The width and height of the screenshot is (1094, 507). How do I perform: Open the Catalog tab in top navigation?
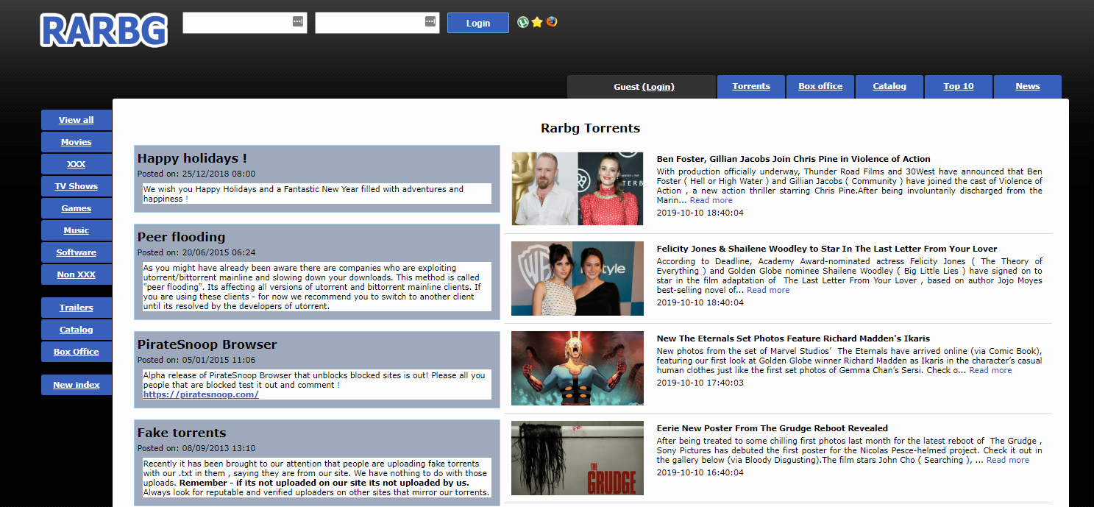[889, 87]
